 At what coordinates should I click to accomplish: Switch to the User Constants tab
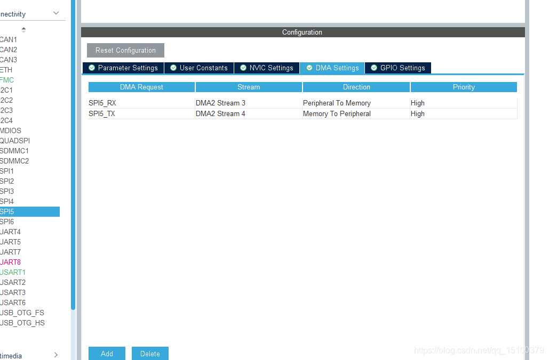click(x=199, y=68)
